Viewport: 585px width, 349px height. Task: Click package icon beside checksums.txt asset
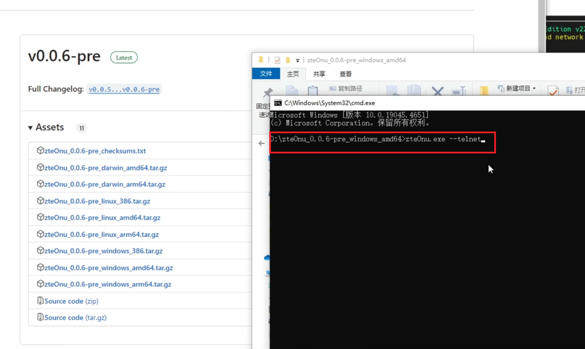(x=40, y=151)
